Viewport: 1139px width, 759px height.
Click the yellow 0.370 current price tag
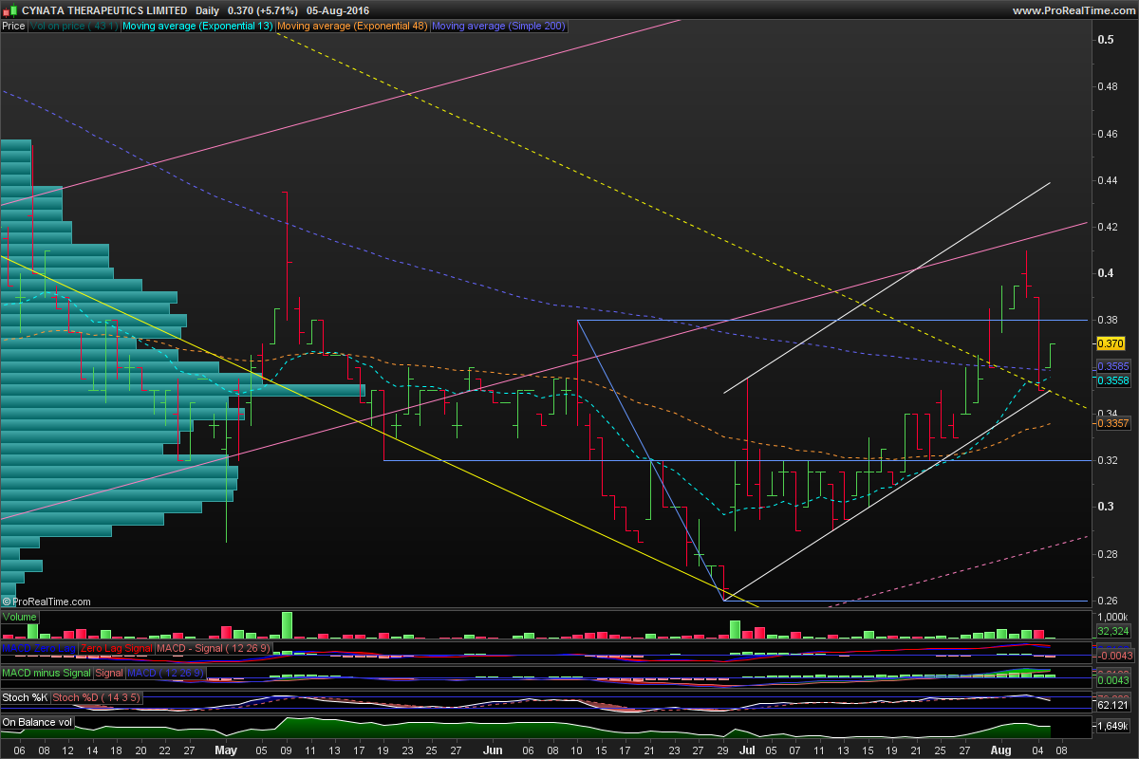point(1111,343)
